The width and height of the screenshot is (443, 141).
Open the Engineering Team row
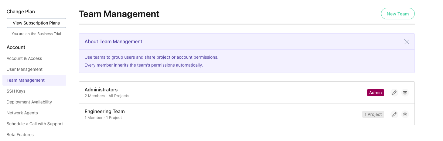coord(105,112)
